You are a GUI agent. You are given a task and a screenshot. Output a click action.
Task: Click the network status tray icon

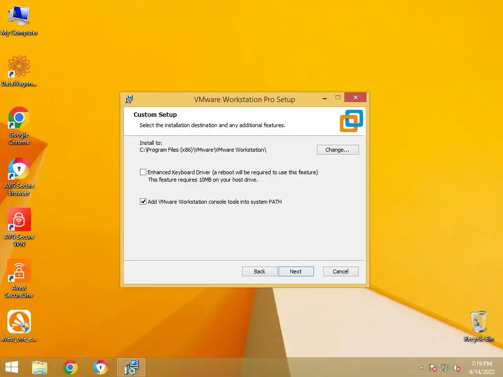[x=445, y=368]
